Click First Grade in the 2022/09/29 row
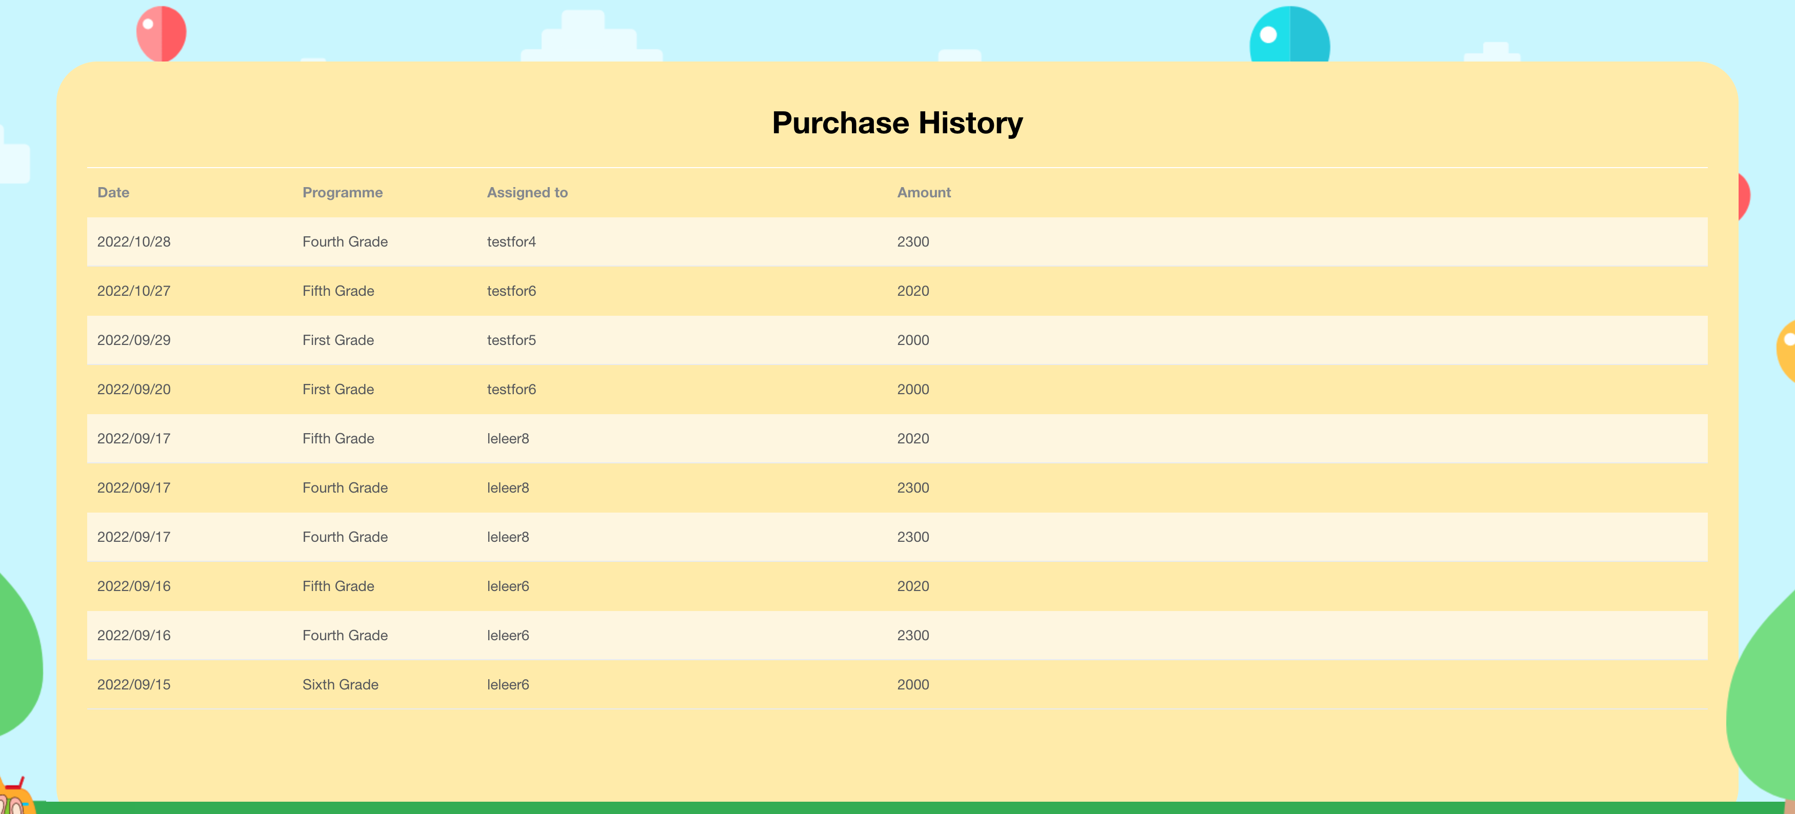 coord(338,340)
